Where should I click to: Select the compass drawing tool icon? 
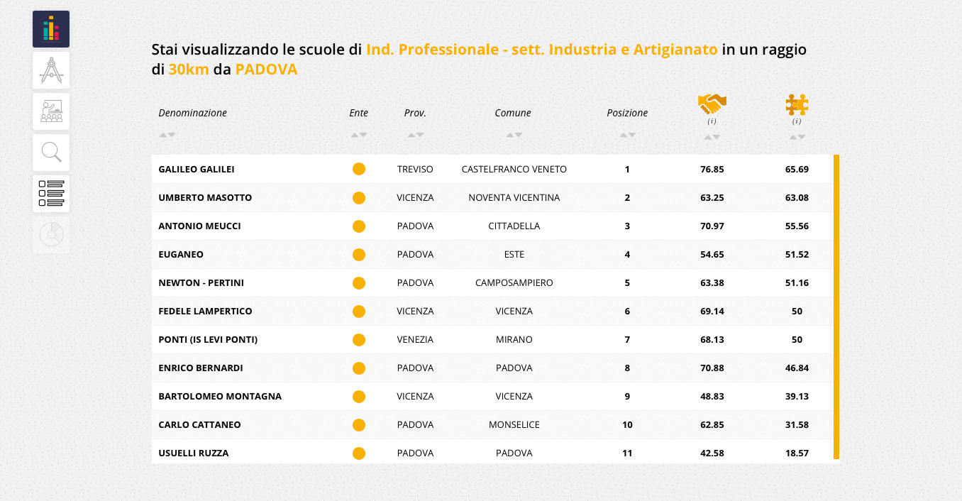(x=51, y=70)
